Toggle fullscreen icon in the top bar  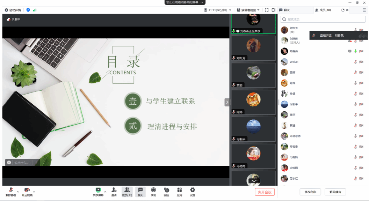pos(267,10)
